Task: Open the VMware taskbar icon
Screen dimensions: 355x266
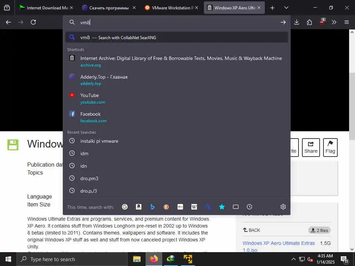Action: coord(188,259)
